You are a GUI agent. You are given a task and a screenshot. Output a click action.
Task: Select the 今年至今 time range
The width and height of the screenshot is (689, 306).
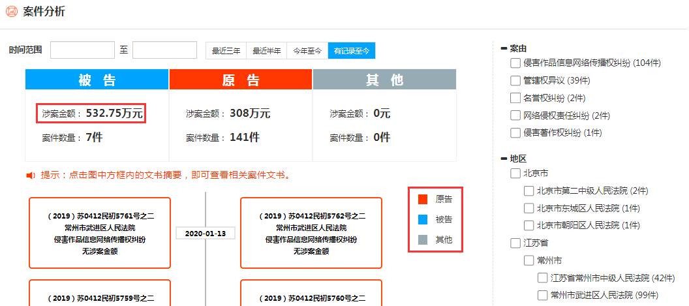point(307,50)
